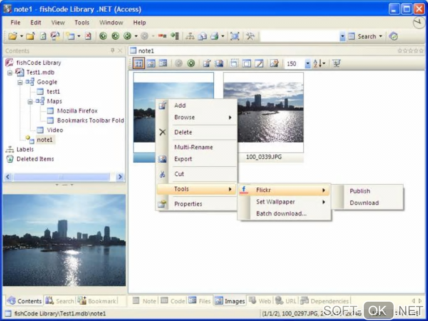Viewport: 428px width, 321px height.
Task: Click the green up arrow navigation icon
Action: 103,36
